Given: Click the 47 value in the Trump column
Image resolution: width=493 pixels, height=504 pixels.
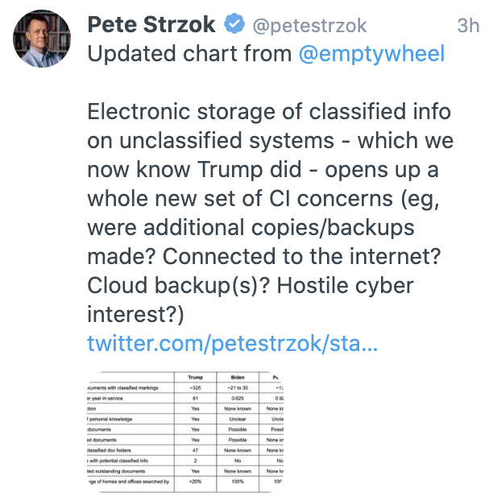Looking at the screenshot, I should 195,450.
